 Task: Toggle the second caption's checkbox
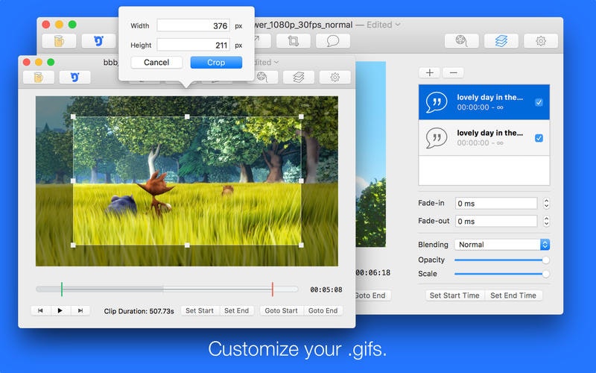[539, 138]
